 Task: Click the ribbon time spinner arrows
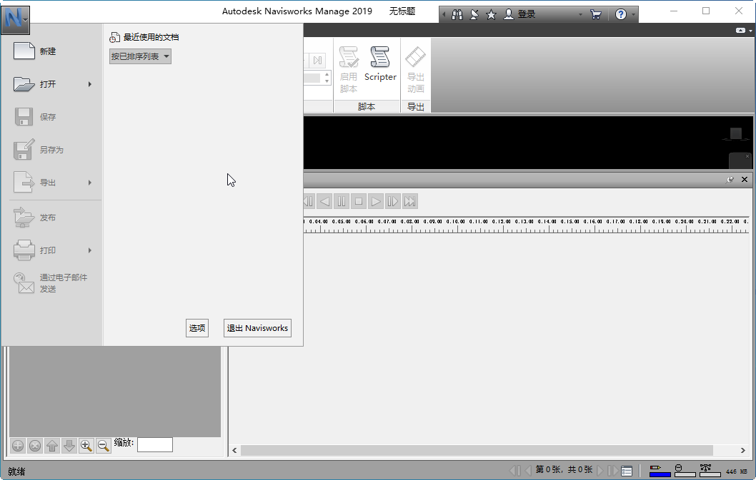coord(327,78)
